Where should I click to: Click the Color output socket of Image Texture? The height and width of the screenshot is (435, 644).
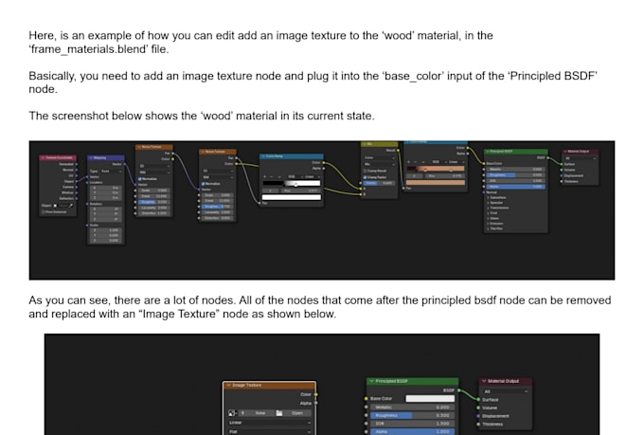(315, 394)
